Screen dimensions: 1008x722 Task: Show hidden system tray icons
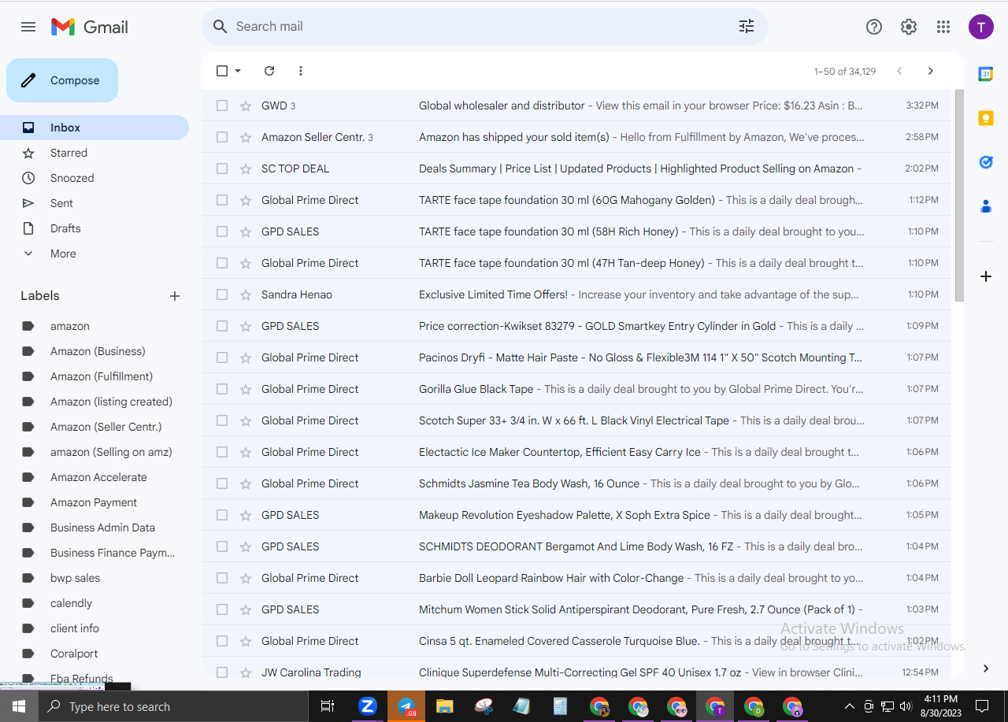[x=849, y=706]
